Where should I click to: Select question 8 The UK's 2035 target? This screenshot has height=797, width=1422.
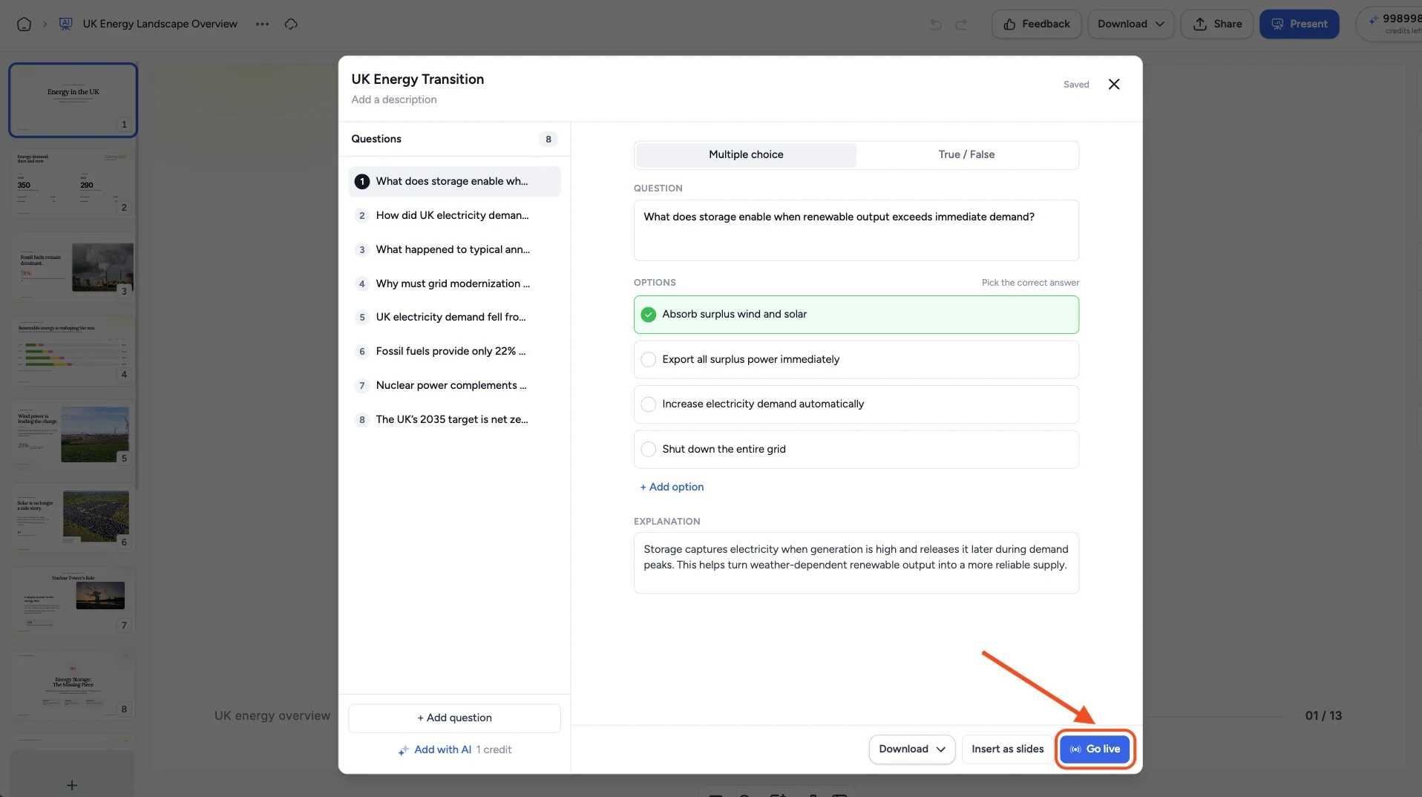454,419
